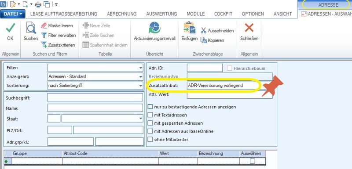Click the Adr.grp input field
Viewport: 352px width, 169px height.
[x=70, y=142]
